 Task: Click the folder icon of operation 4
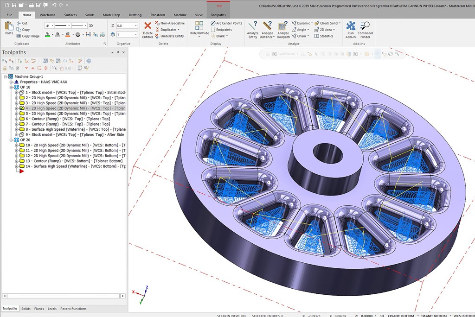[x=22, y=108]
